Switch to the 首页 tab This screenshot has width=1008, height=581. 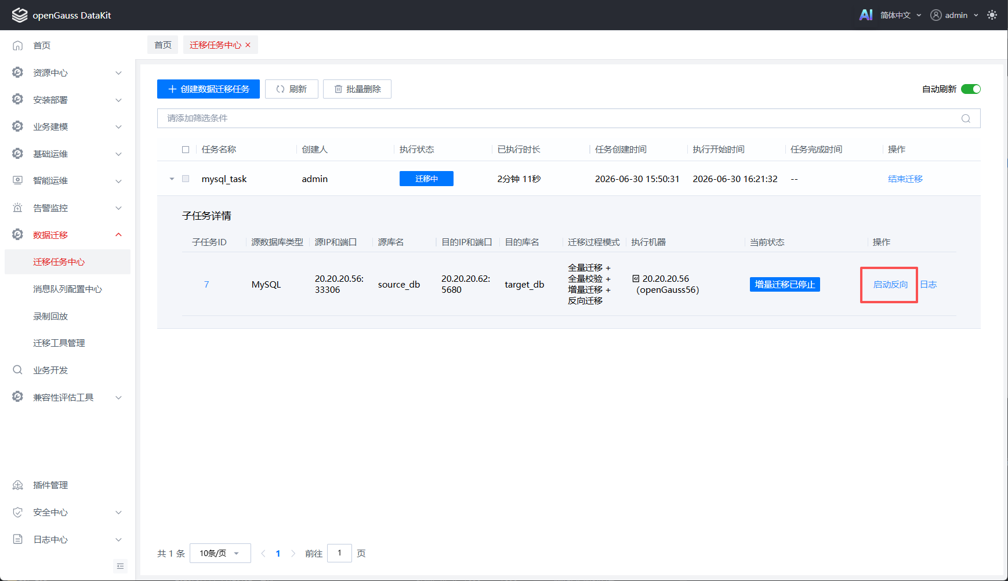pyautogui.click(x=163, y=45)
